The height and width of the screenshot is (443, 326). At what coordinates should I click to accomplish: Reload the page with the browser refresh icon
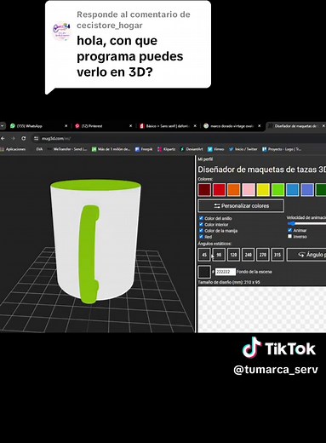tap(24, 138)
